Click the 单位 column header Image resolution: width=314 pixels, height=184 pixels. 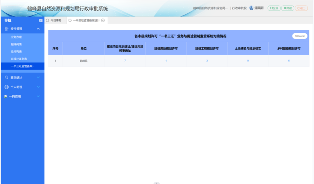[84, 48]
